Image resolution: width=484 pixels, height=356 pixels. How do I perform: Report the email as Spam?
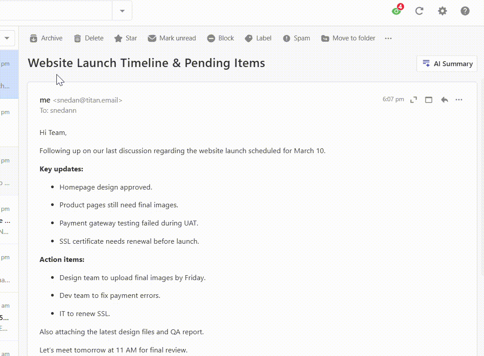[296, 38]
